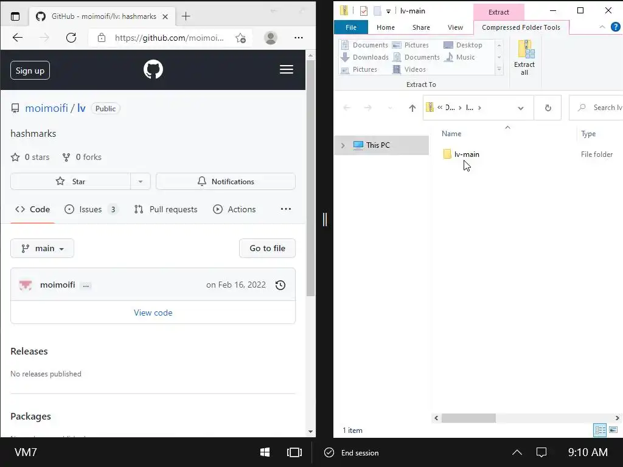Click the browser page vertical scrollbar
This screenshot has width=623, height=467.
click(x=310, y=178)
